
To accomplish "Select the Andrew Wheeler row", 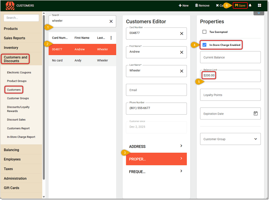I will point(82,49).
